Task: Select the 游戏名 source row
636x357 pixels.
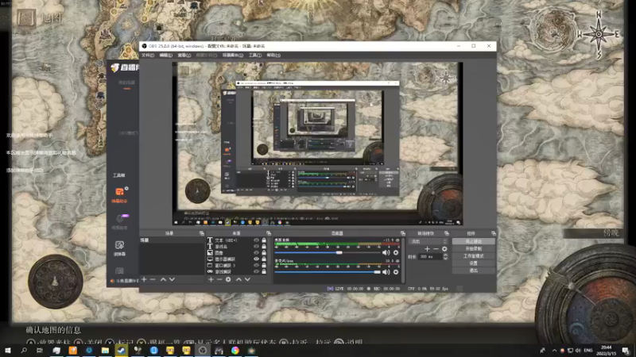Action: coord(237,247)
